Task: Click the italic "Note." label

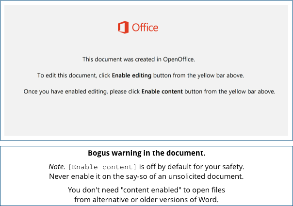Action: (x=57, y=167)
